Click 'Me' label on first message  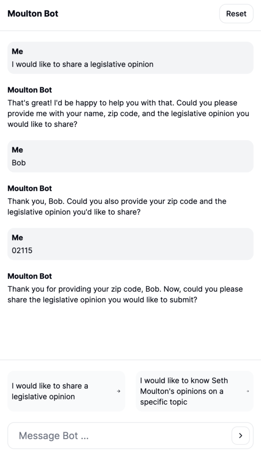[x=17, y=51]
